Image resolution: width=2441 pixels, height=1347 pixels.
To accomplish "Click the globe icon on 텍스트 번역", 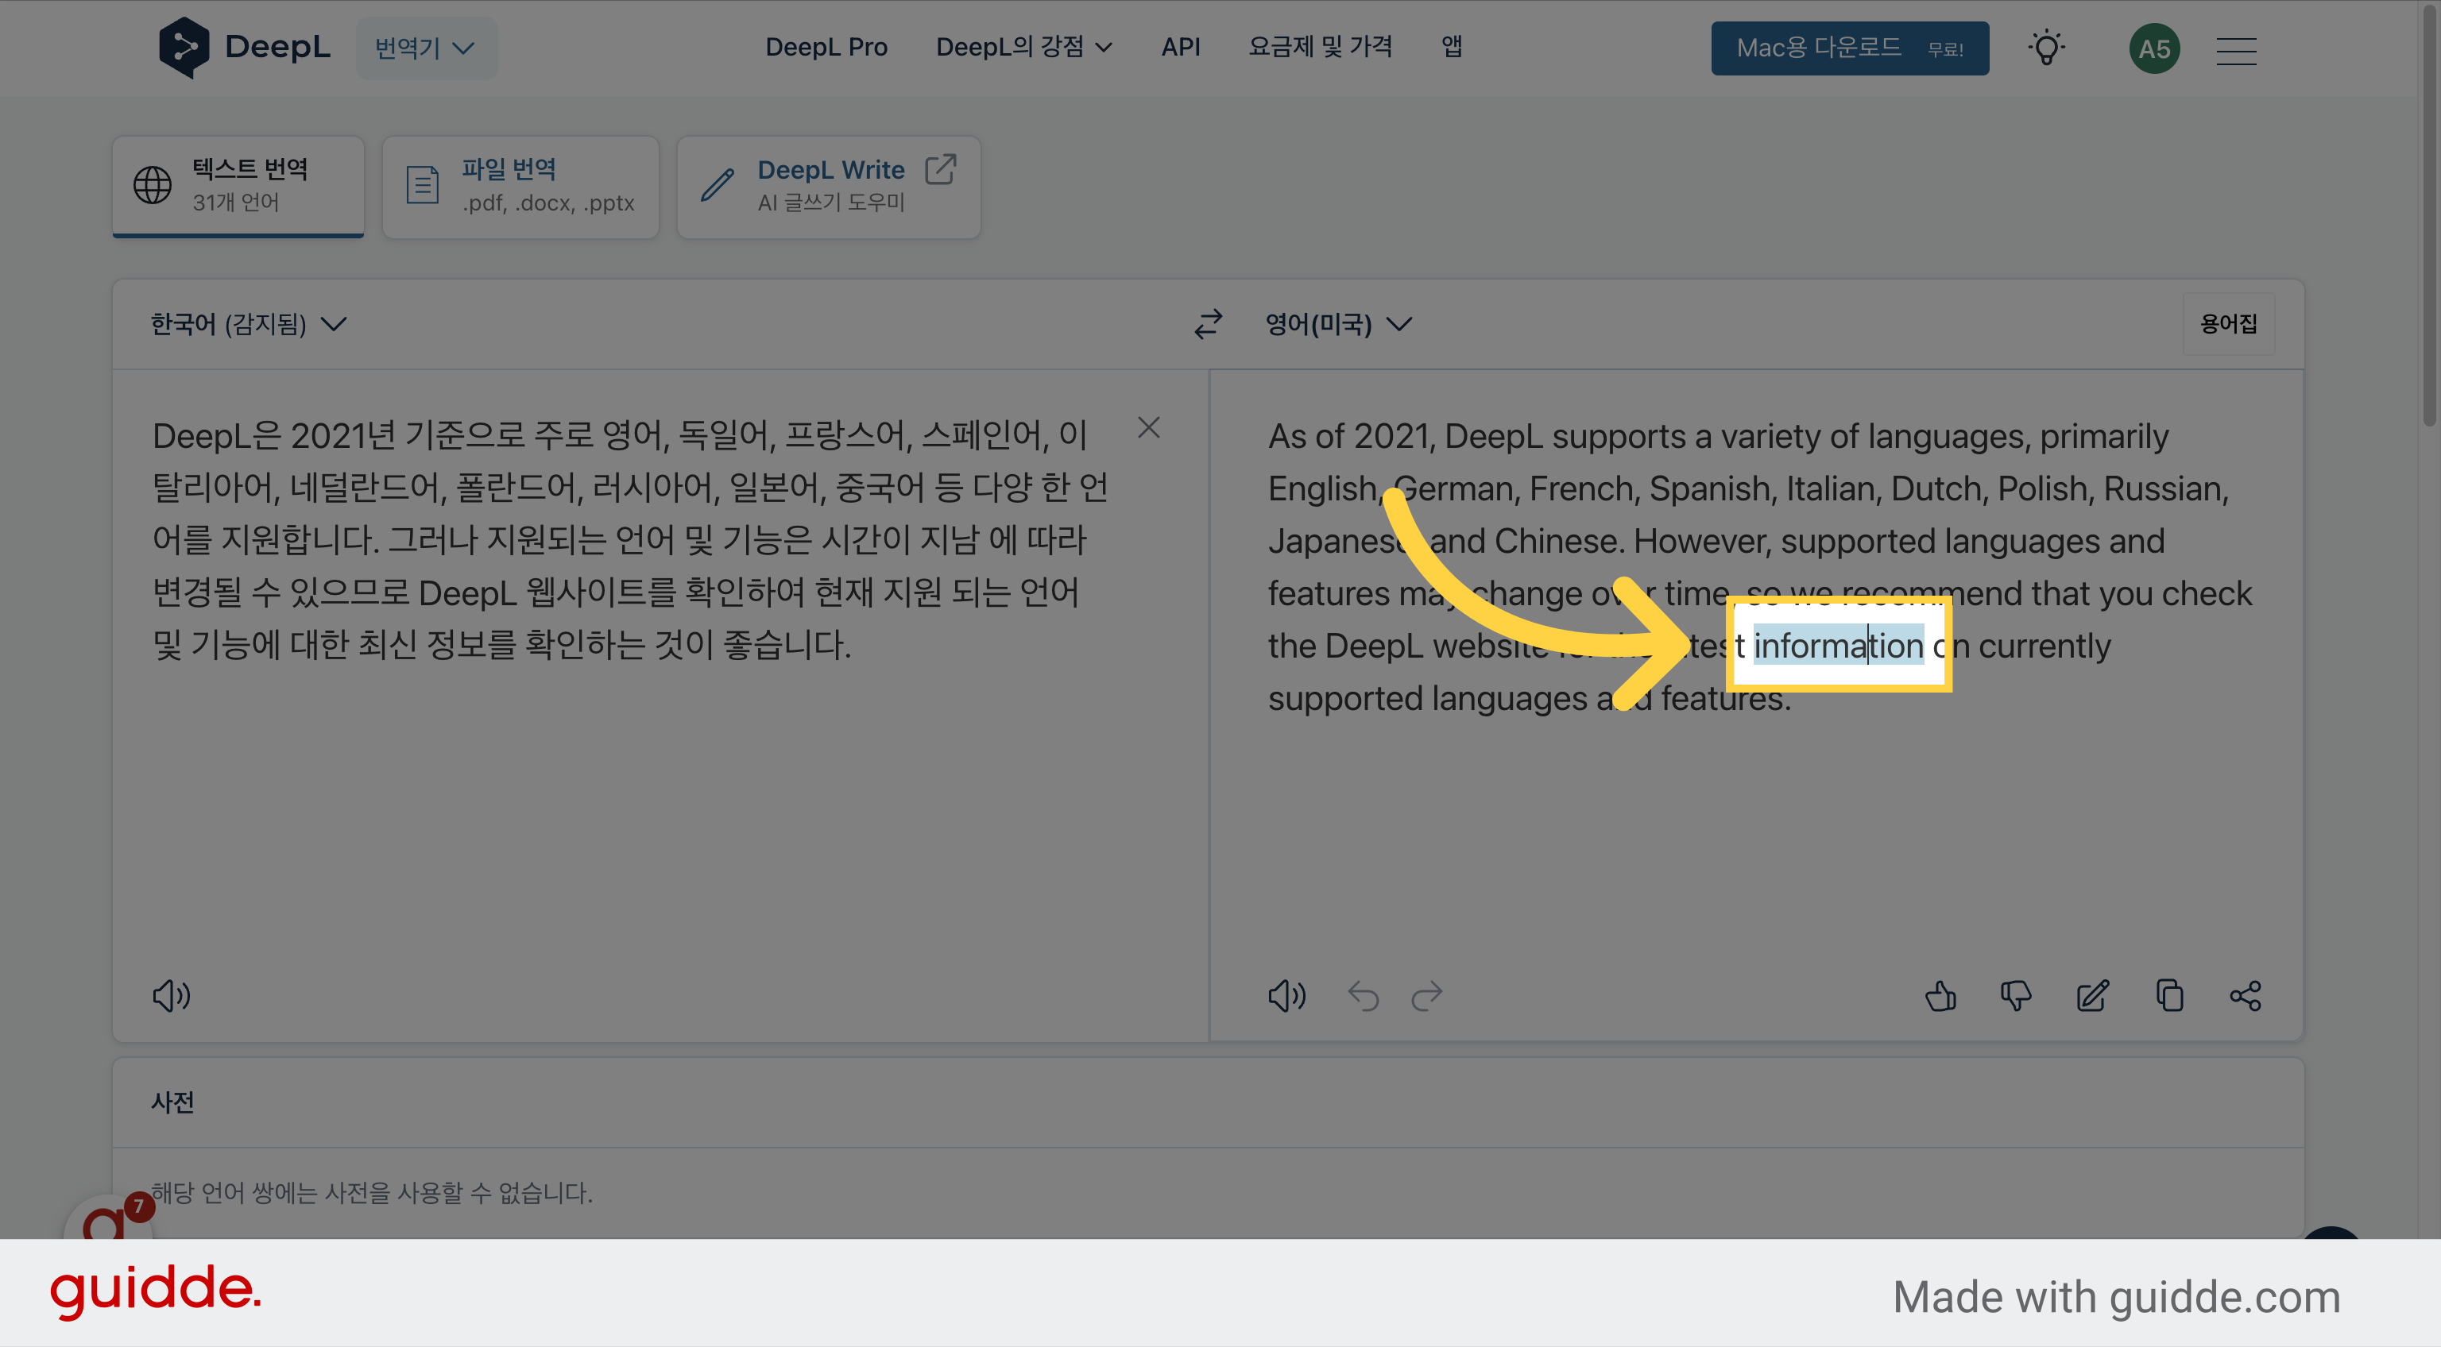I will pos(153,186).
